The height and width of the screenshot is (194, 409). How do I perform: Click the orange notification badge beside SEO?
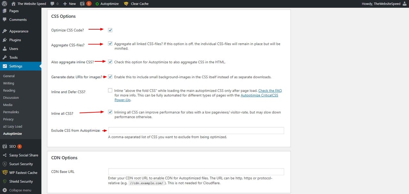(19, 147)
